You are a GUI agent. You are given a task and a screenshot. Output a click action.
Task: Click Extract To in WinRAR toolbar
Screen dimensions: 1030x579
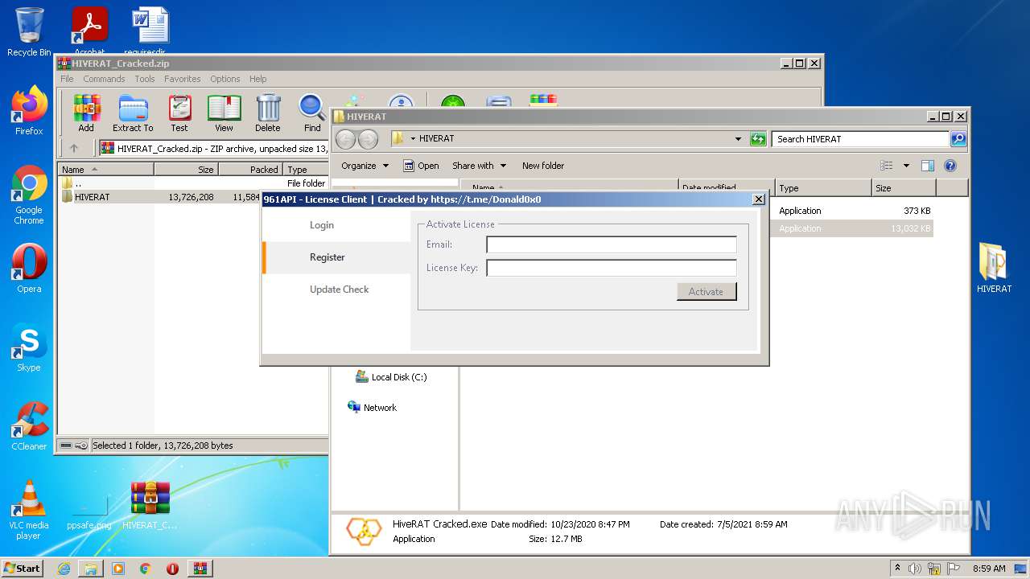tap(133, 113)
